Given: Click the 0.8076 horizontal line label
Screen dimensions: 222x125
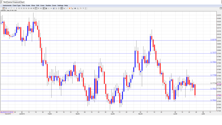Looking at the screenshot, I should tap(213, 40).
